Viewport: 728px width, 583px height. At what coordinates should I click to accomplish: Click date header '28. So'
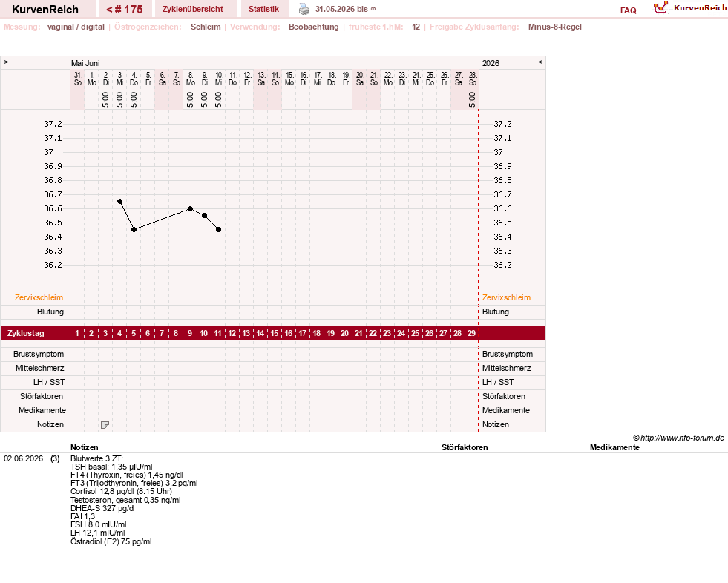pos(472,79)
